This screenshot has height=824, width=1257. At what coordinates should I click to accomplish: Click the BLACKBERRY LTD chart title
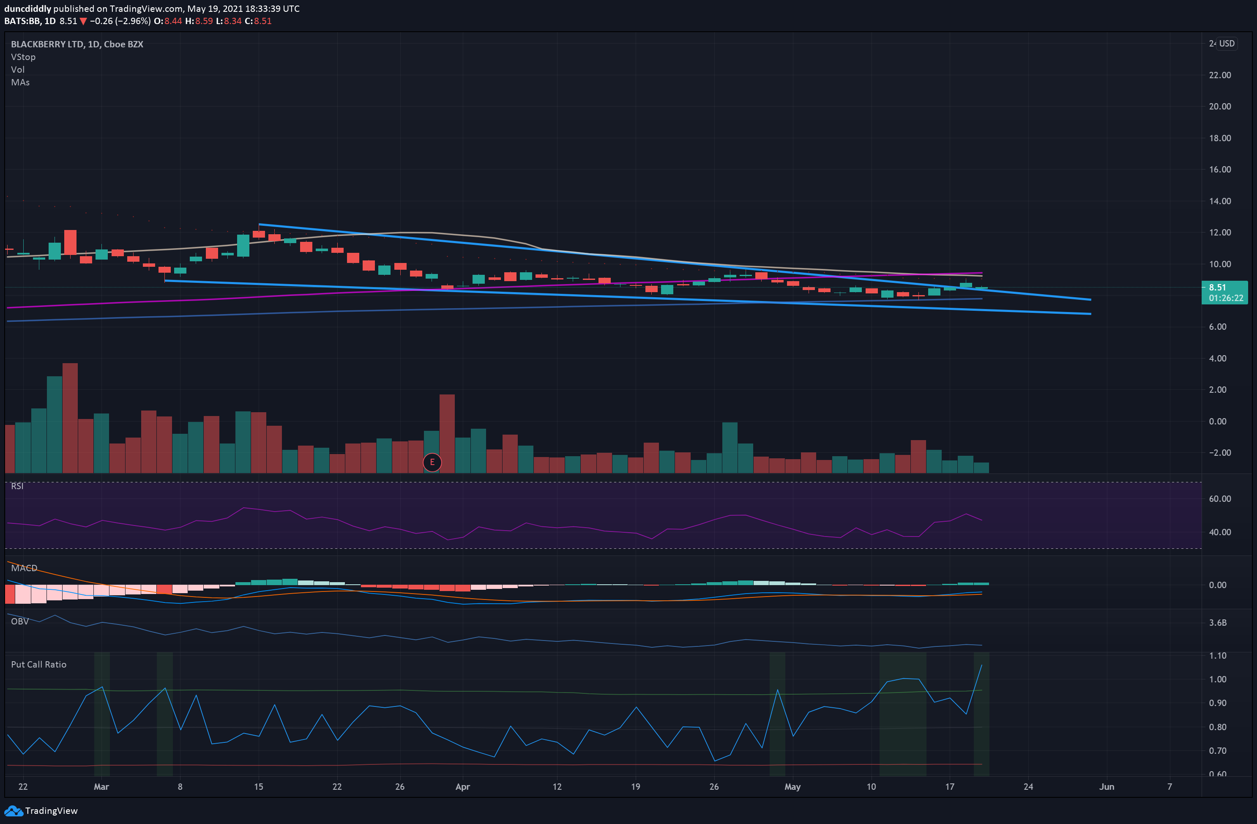[77, 44]
